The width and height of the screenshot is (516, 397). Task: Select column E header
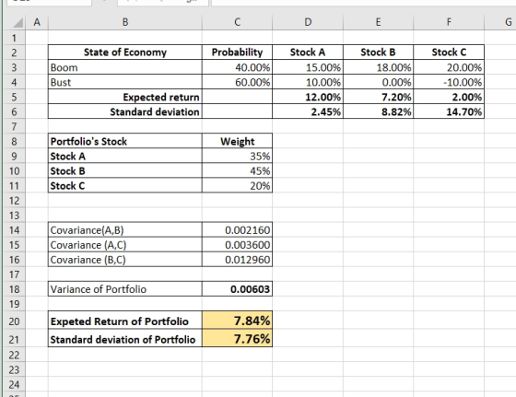[x=378, y=22]
